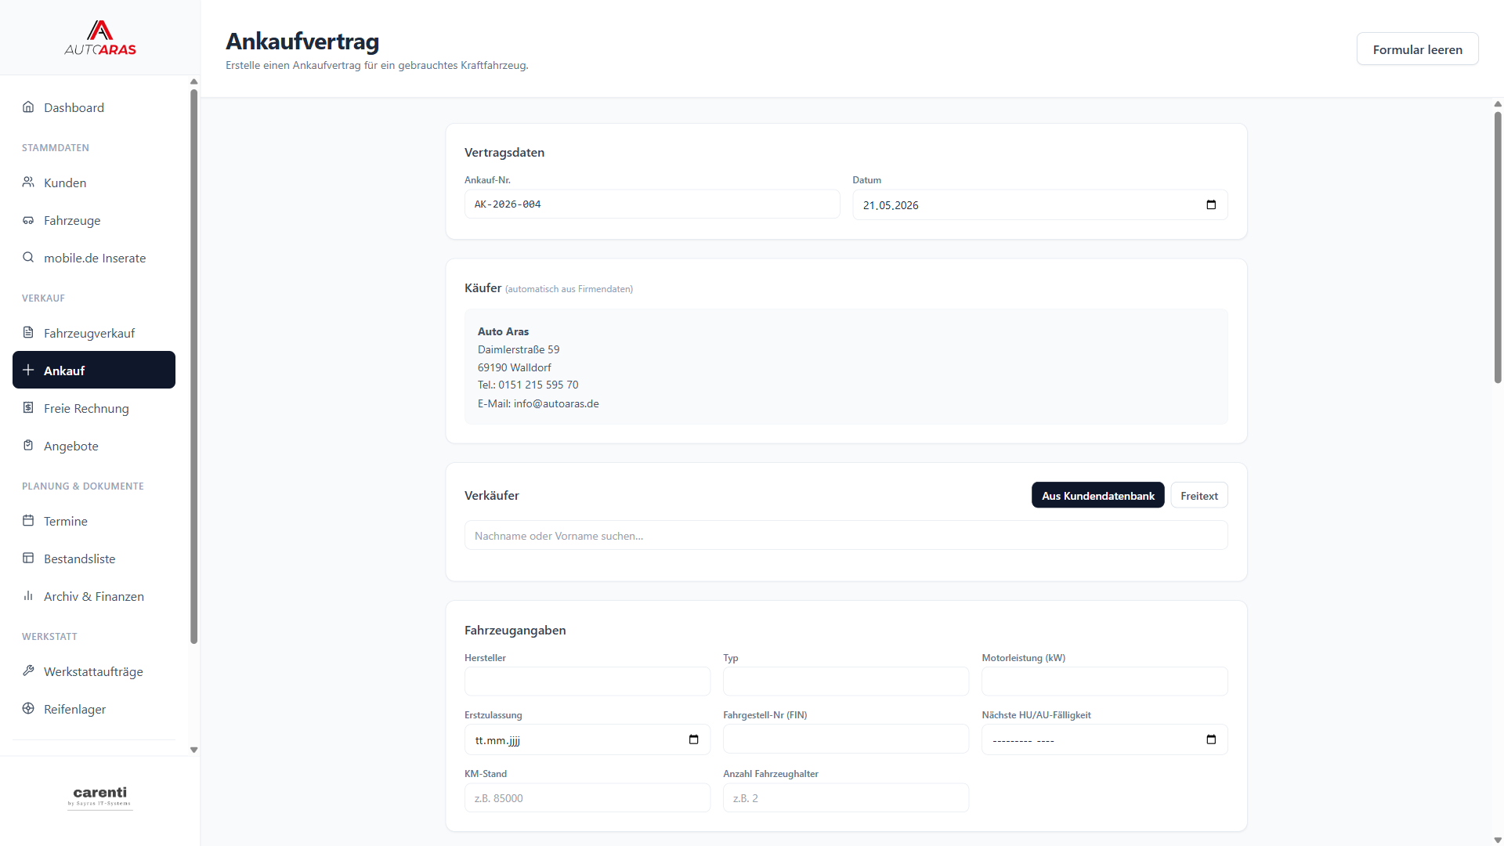Click the Formular leeren button
The image size is (1504, 846).
[1417, 49]
